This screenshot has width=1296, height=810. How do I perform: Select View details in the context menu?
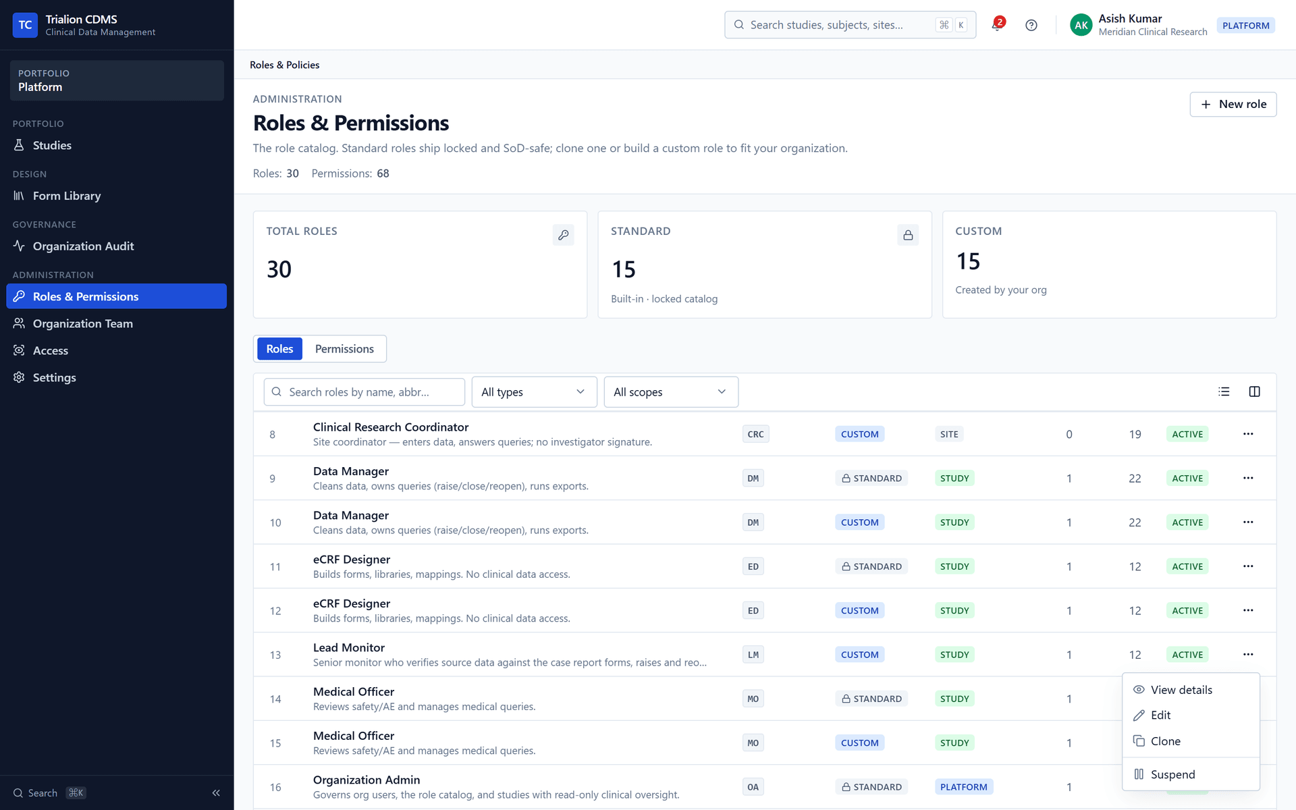[1191, 690]
